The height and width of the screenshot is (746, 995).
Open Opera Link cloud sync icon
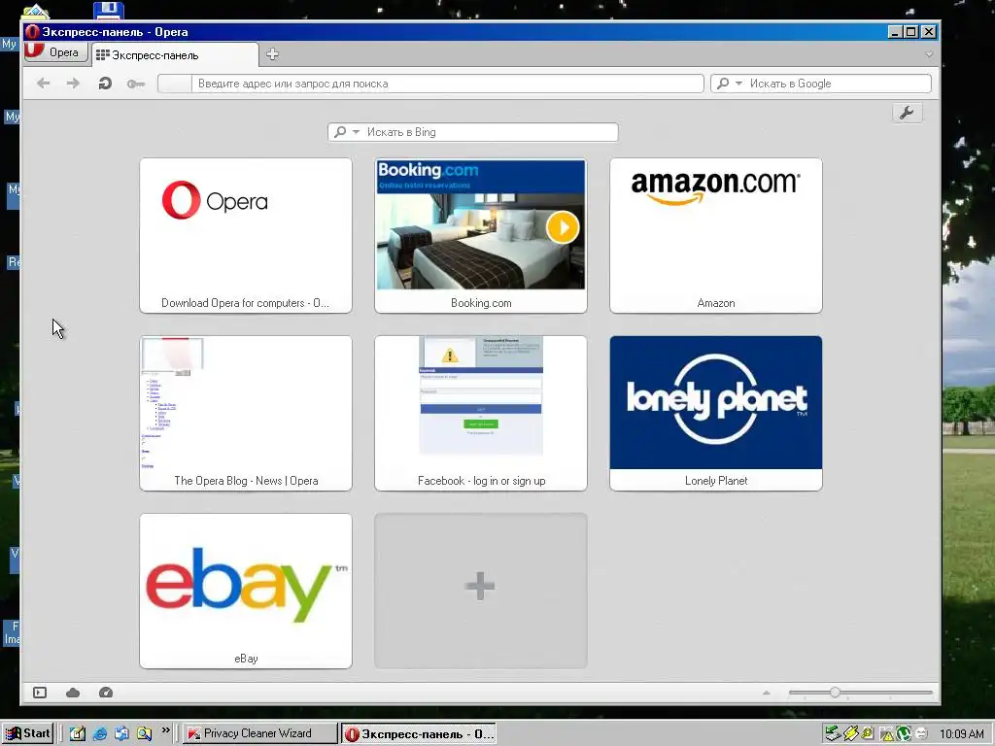point(73,692)
